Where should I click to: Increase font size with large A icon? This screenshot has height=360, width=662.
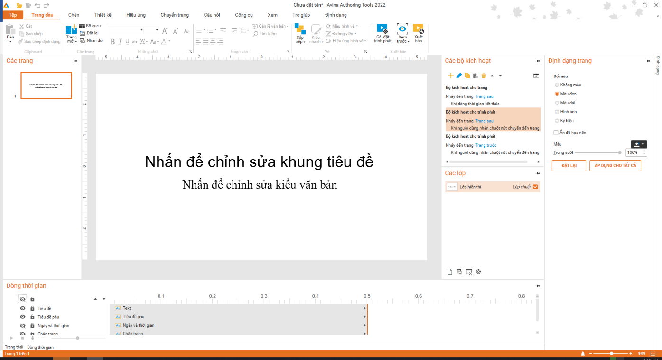click(165, 31)
